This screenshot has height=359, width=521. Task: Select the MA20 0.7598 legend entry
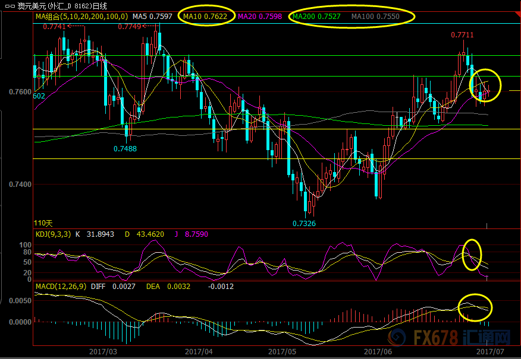pyautogui.click(x=258, y=17)
